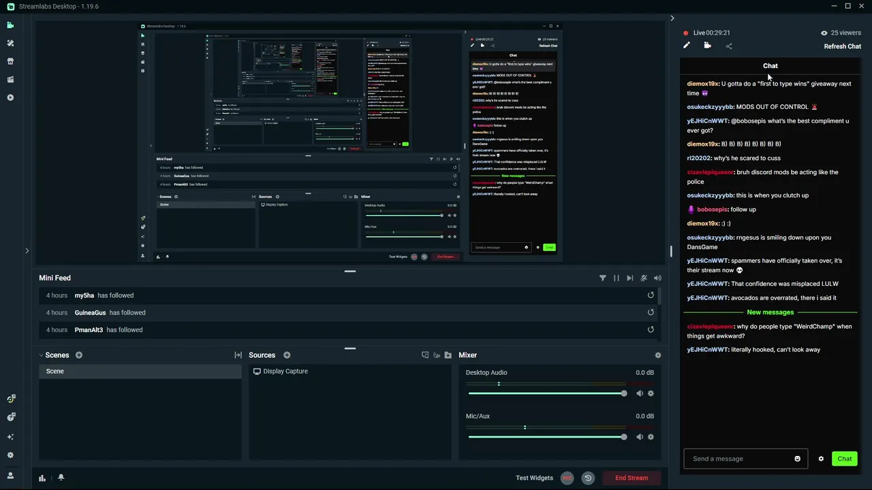Pause the Mini Feed alert queue
This screenshot has width=872, height=490.
coord(616,278)
